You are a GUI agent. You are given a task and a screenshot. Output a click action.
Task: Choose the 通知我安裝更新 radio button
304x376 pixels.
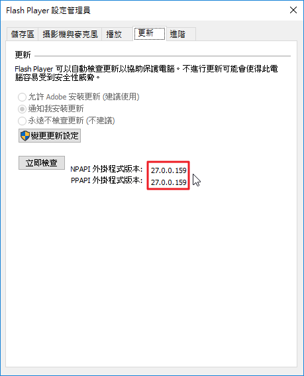(22, 109)
